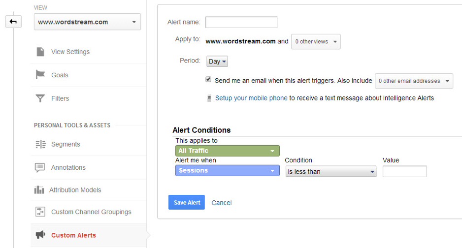Select the Attribution Models bar chart icon
Image resolution: width=462 pixels, height=248 pixels.
(39, 190)
